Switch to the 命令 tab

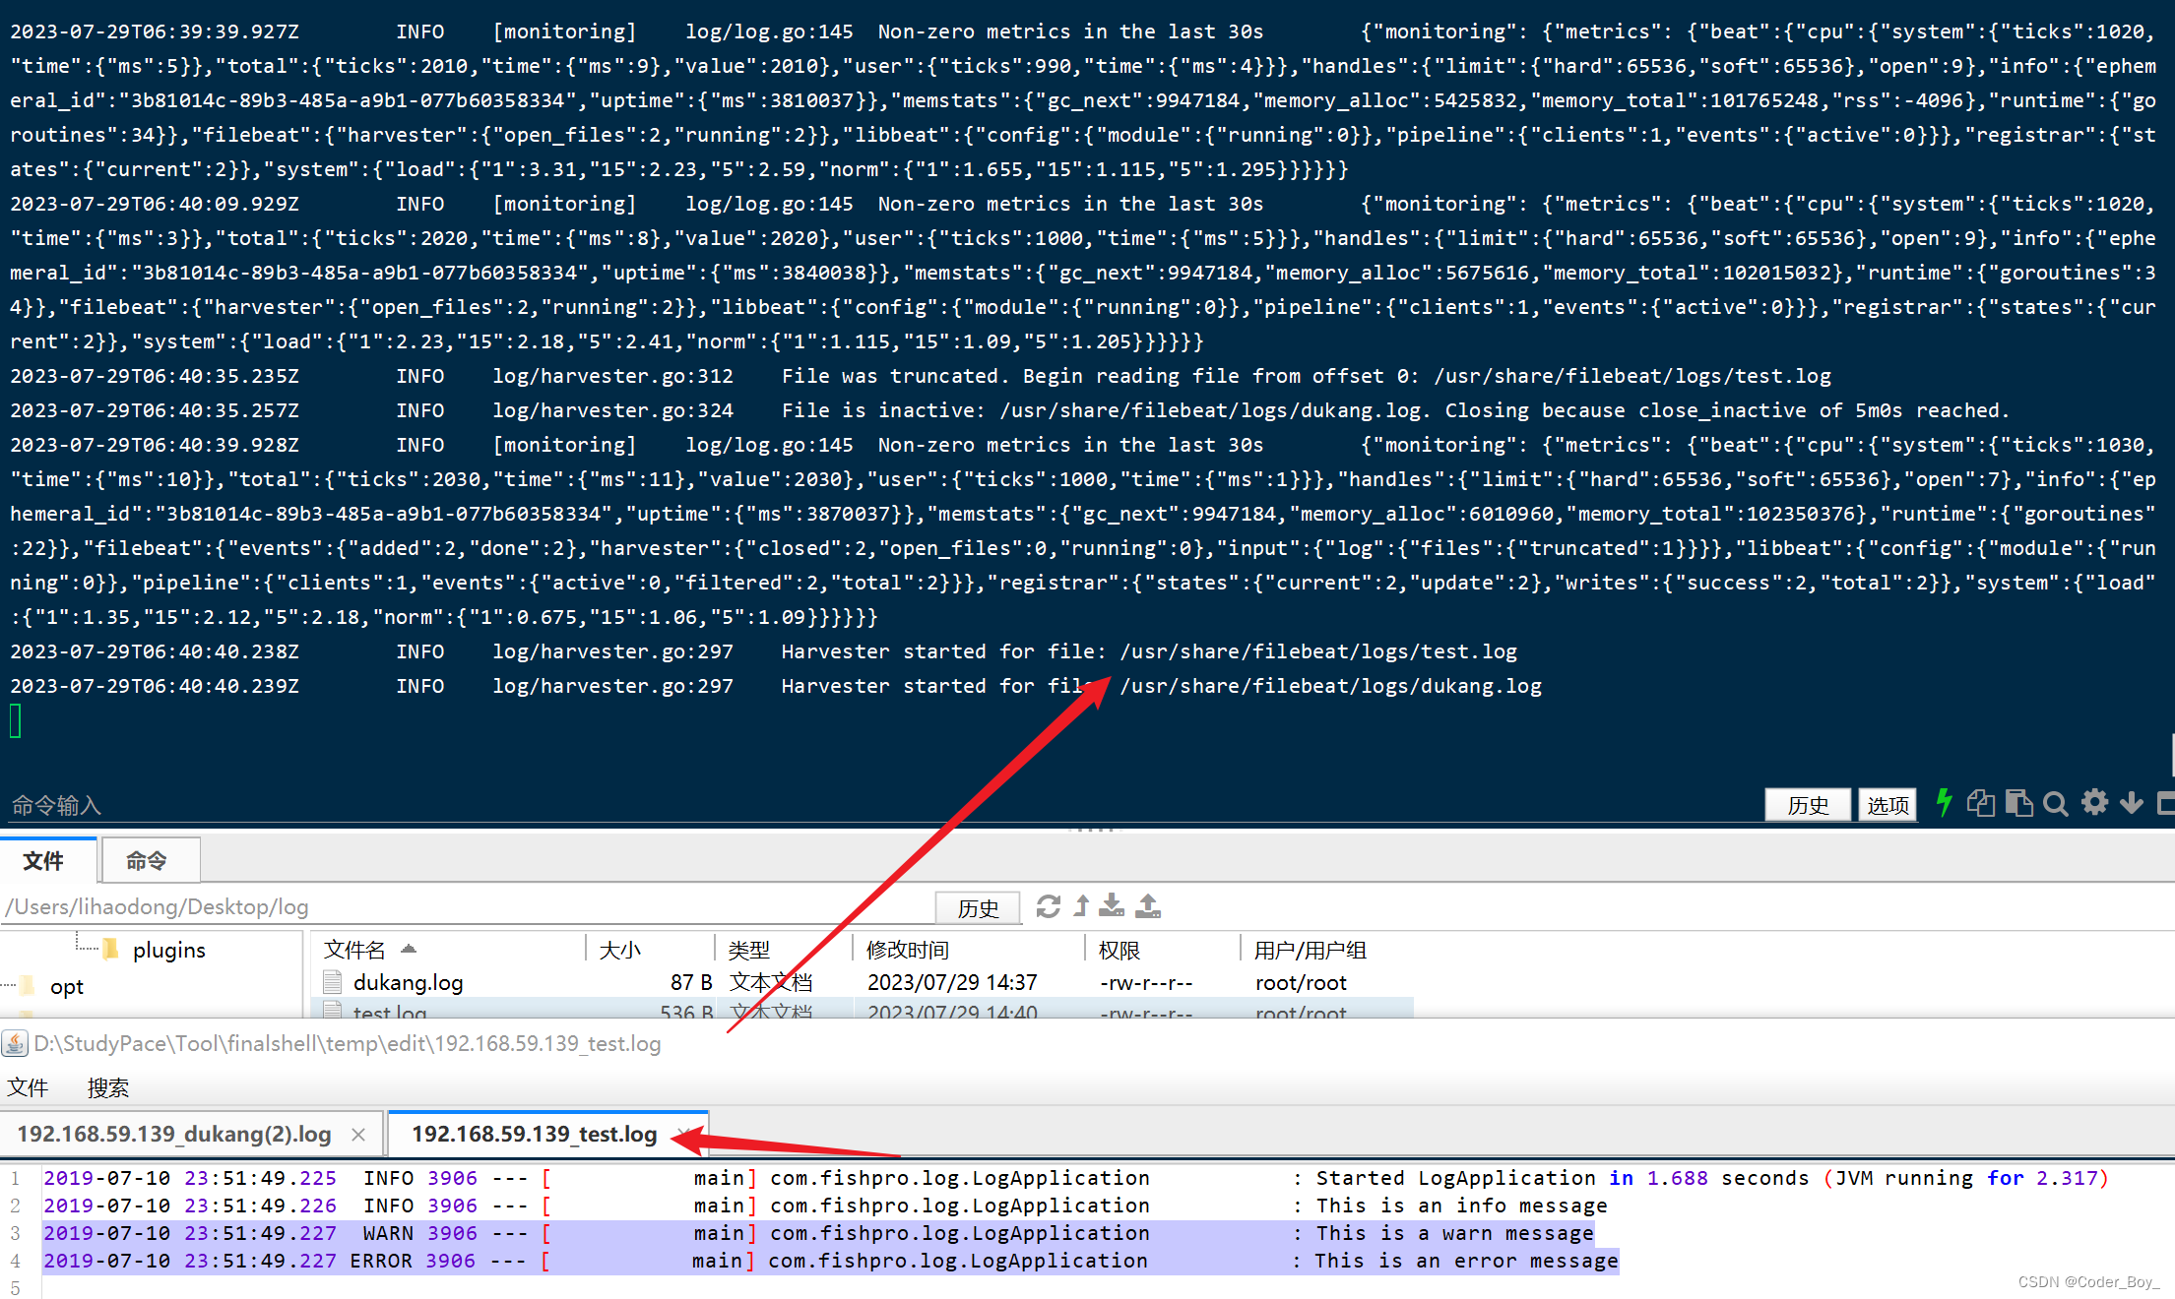pos(147,861)
